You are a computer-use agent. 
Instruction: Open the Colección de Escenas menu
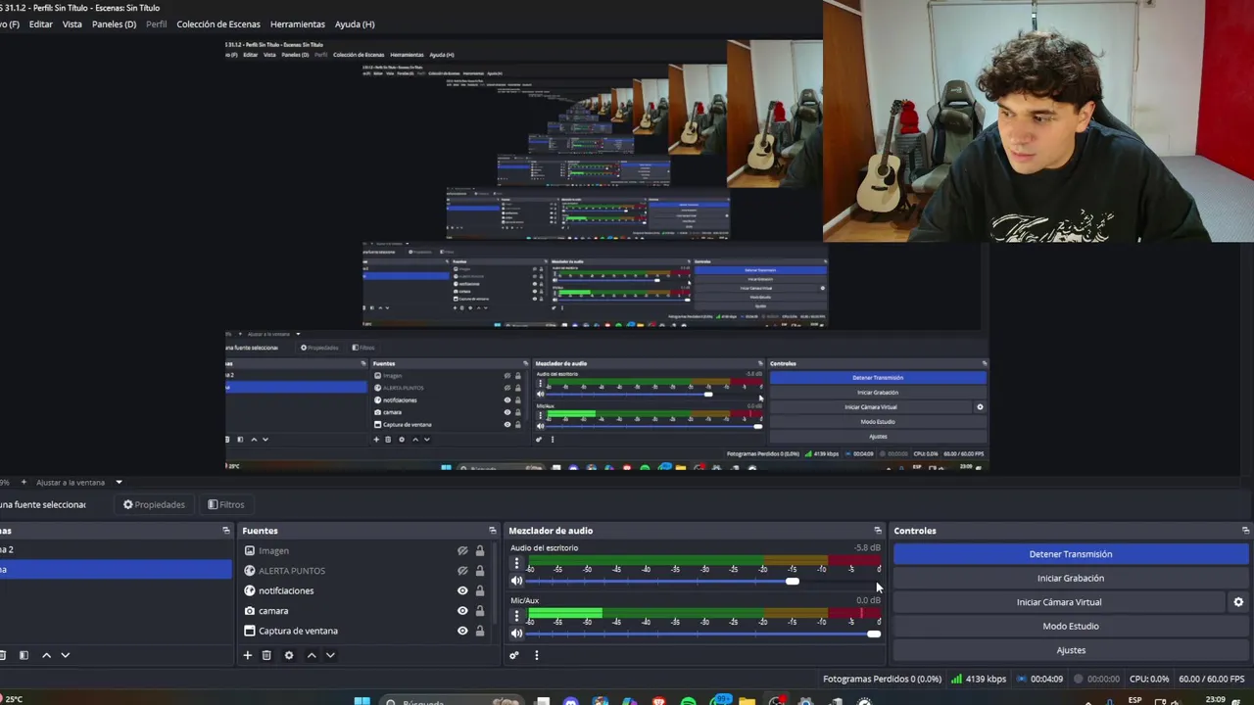pos(218,23)
